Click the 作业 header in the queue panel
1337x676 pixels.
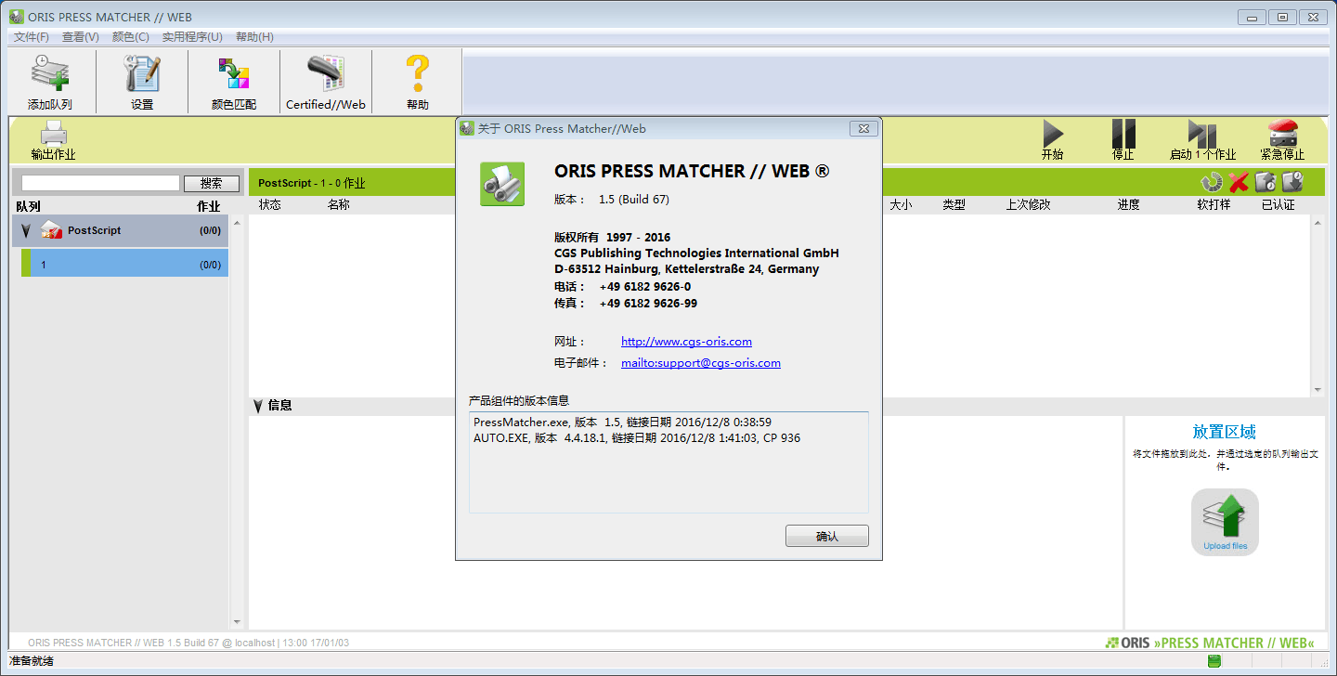coord(209,206)
